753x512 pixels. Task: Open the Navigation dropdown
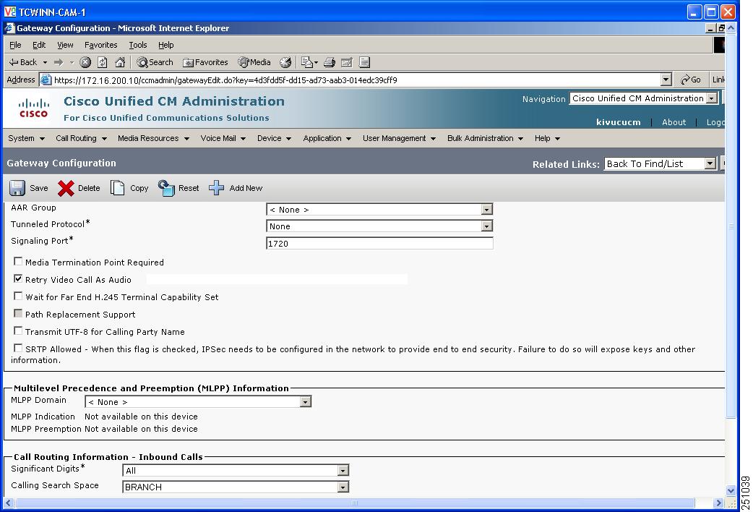(643, 98)
